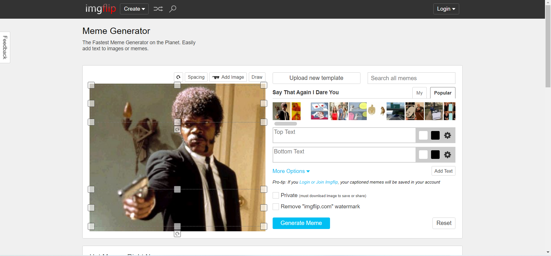Click the imgflip logo

[x=100, y=9]
